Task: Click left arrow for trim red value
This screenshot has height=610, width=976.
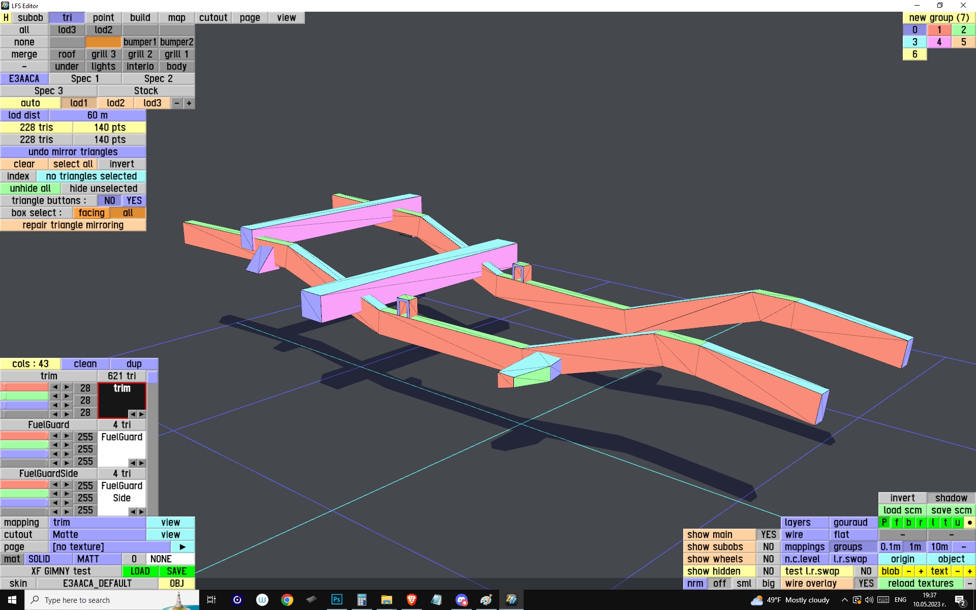Action: tap(55, 387)
